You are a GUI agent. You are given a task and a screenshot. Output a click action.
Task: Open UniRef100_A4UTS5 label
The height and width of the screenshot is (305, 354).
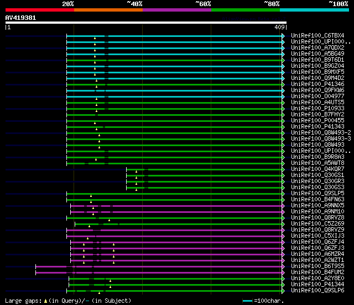[x=317, y=103]
